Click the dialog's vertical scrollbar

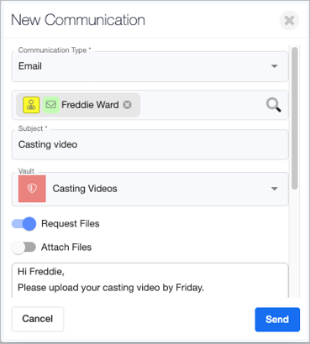(294, 118)
